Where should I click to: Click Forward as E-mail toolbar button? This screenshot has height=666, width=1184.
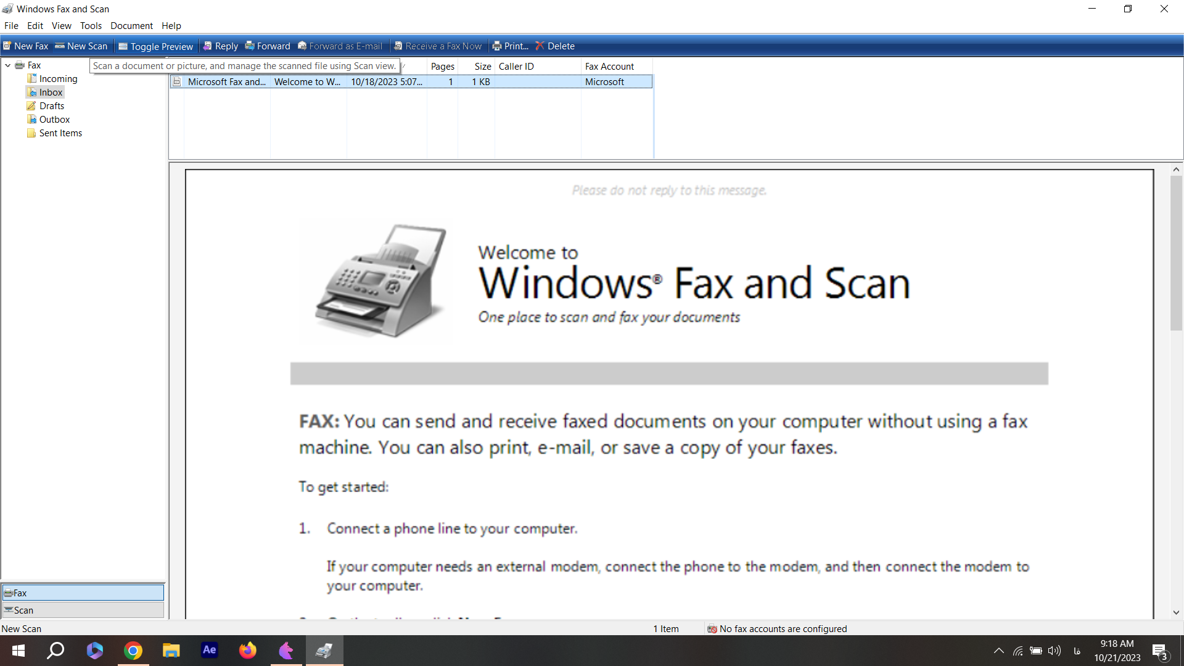pos(340,46)
